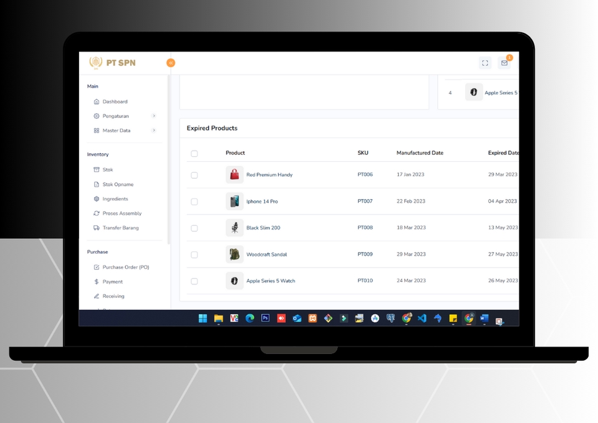Viewport: 598px width, 423px height.
Task: Tick the select-all checkbox in table header
Action: point(194,154)
